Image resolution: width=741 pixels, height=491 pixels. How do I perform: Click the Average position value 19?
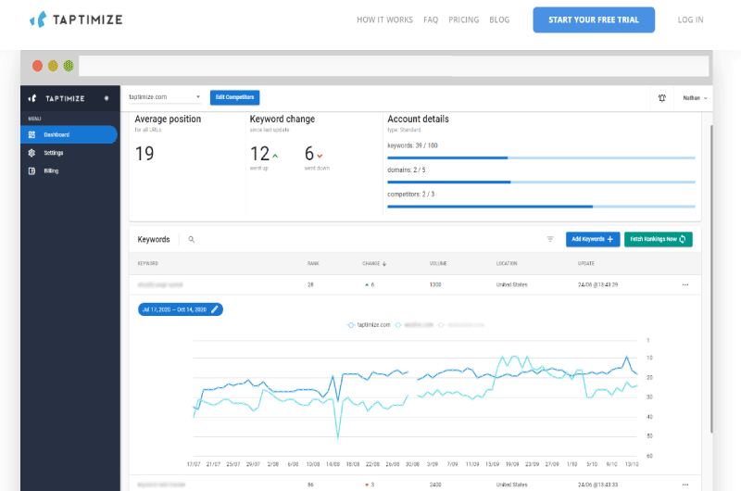144,154
